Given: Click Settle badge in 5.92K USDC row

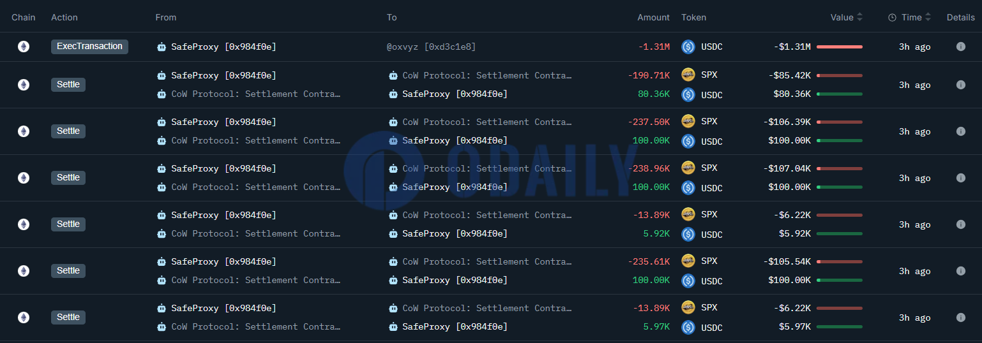Looking at the screenshot, I should (68, 224).
